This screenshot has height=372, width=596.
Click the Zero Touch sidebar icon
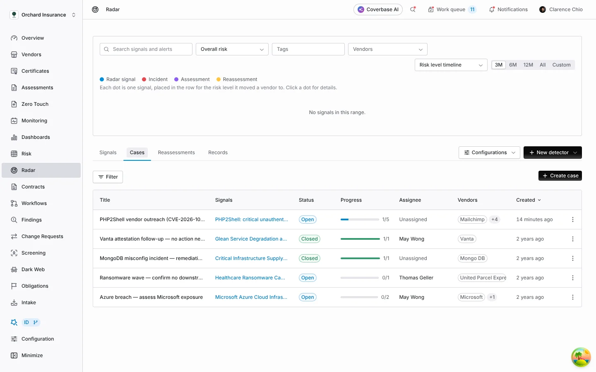tap(14, 104)
